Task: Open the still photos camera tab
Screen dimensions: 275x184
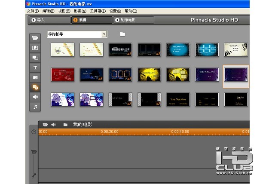Action: coord(35,77)
